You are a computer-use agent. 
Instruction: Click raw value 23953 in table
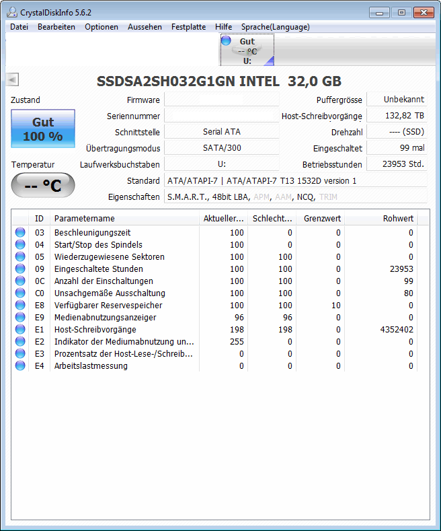coord(401,269)
